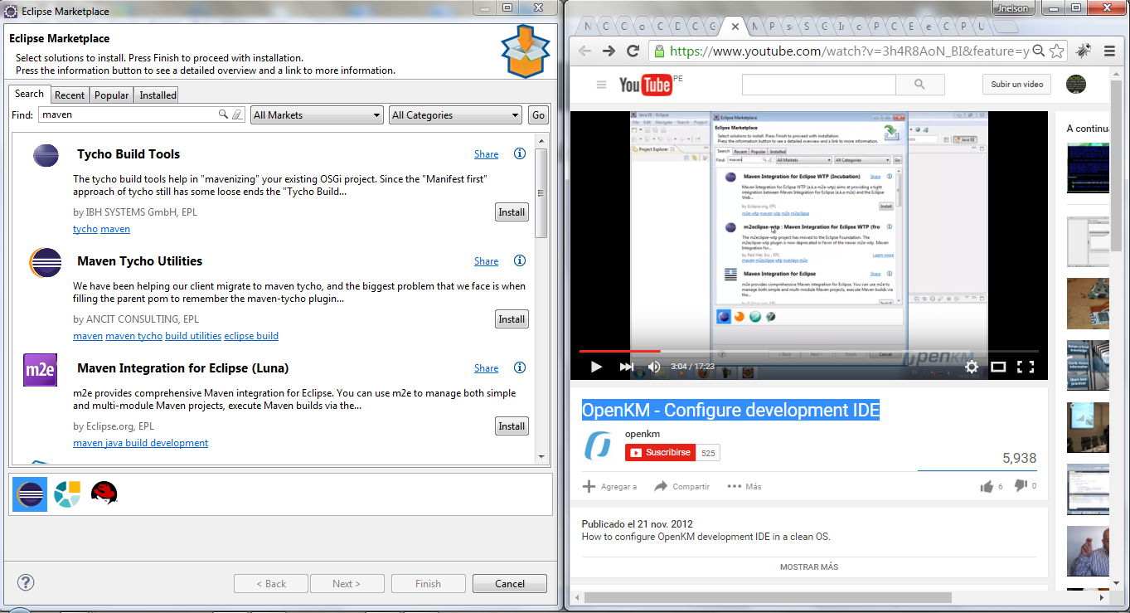Switch to the Installed tab
The width and height of the screenshot is (1130, 613).
[158, 95]
